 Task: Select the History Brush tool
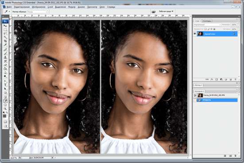(x=5, y=61)
